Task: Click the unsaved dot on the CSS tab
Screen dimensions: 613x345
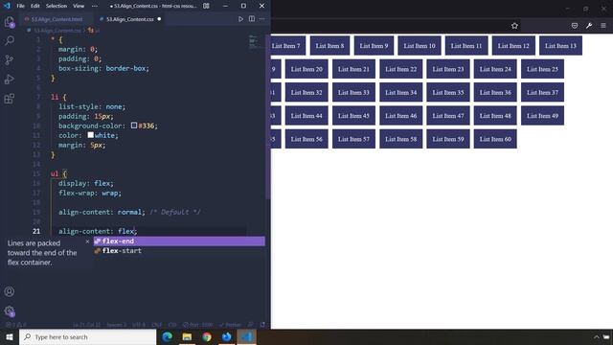Action: tap(159, 19)
